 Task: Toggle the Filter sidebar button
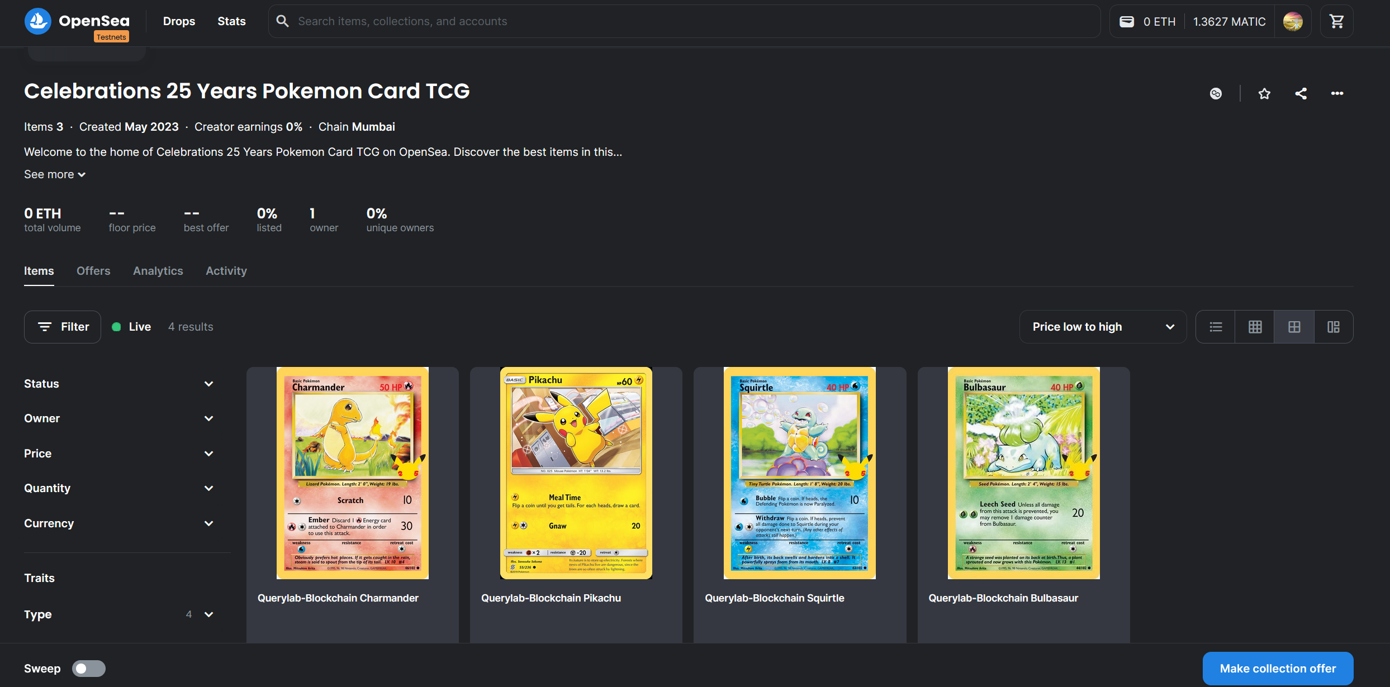63,327
